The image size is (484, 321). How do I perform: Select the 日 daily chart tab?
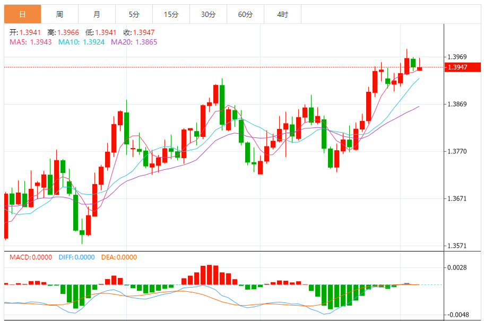click(22, 14)
